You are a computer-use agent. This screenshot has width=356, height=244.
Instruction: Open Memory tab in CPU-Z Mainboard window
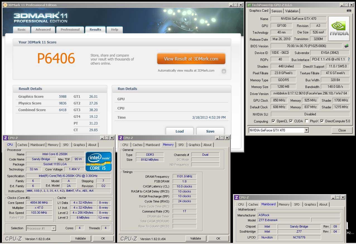coord(284,204)
